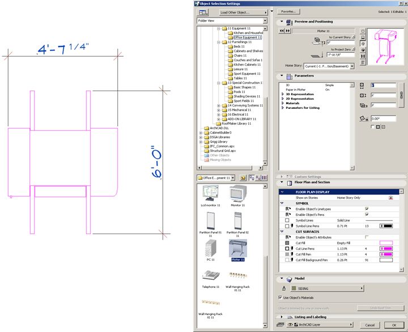
Task: Switch library browser to small icons view
Action: (x=258, y=178)
